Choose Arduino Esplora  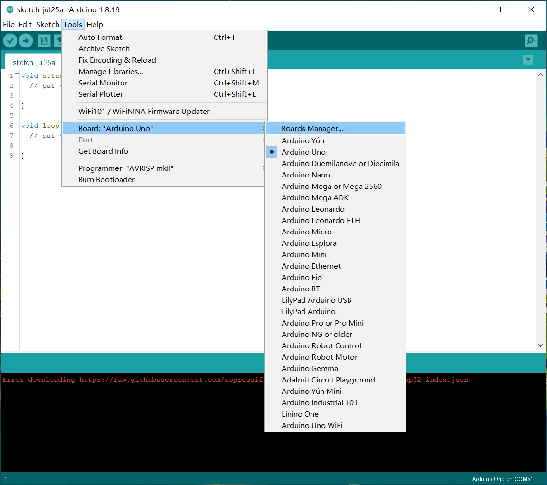335,243
